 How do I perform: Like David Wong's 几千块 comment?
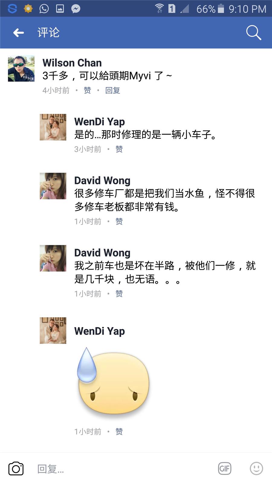tap(119, 294)
